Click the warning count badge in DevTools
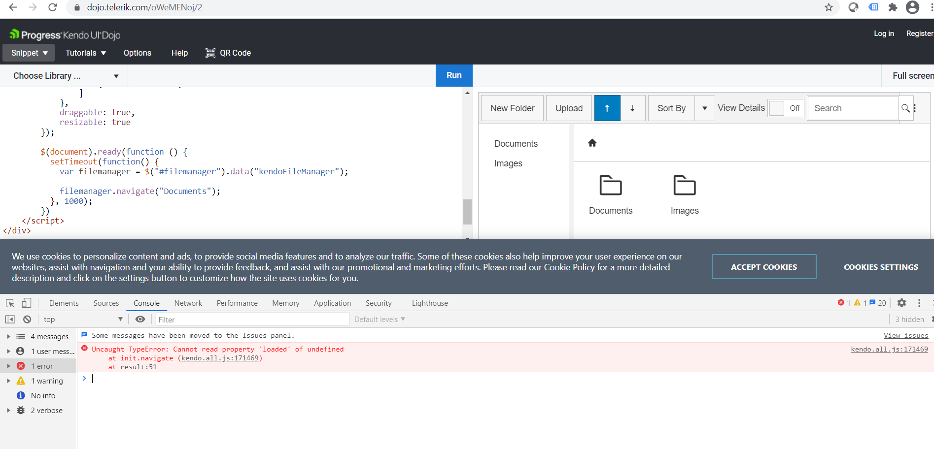Image resolution: width=934 pixels, height=449 pixels. [860, 303]
